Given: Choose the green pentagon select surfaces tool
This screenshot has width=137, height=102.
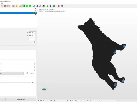Looking at the screenshot, I should (x=27, y=6).
